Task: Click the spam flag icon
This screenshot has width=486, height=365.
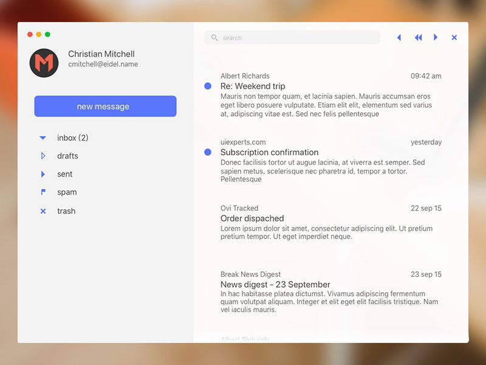Action: pos(43,192)
